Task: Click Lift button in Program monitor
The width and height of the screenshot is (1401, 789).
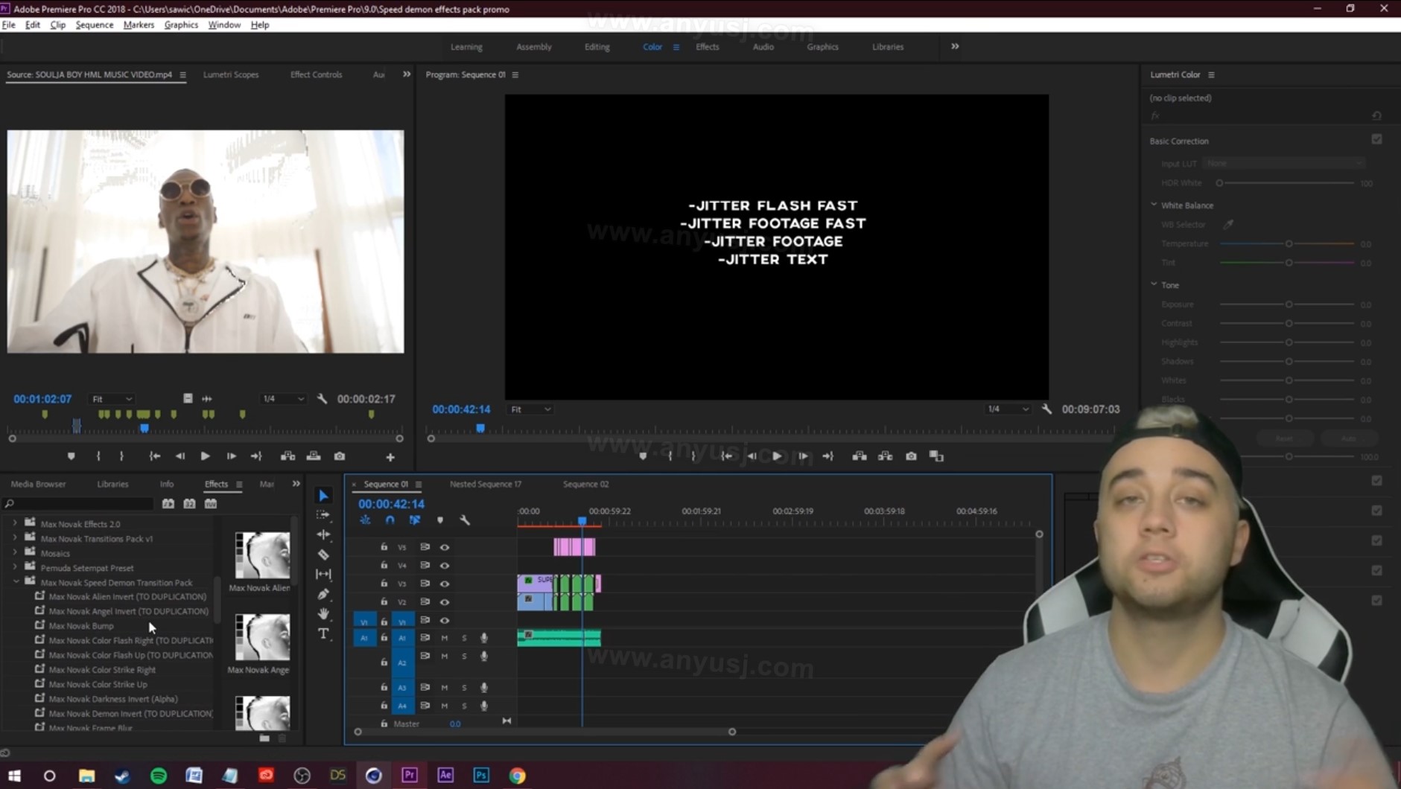Action: 859,456
